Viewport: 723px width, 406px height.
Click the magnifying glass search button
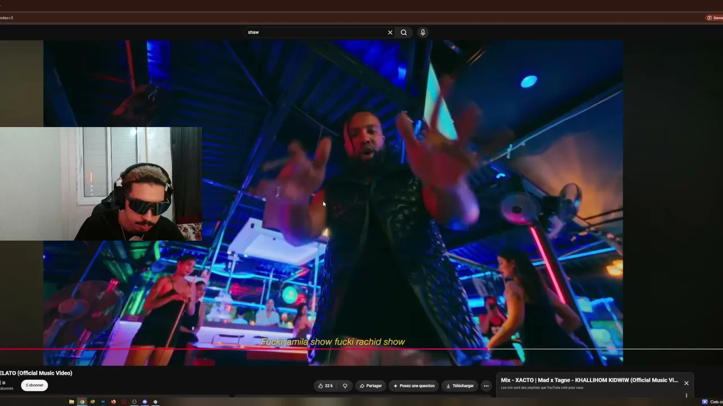[404, 32]
